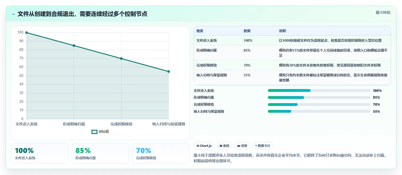
Task: Open the 100% 文件进入系统 data card
Action: (40, 153)
